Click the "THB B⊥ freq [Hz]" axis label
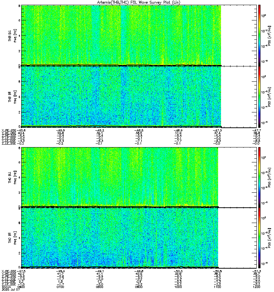Screen dimensions: 274x292 click(x=12, y=35)
